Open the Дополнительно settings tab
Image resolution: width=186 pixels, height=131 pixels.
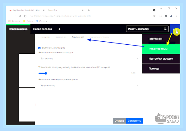[x=99, y=37]
